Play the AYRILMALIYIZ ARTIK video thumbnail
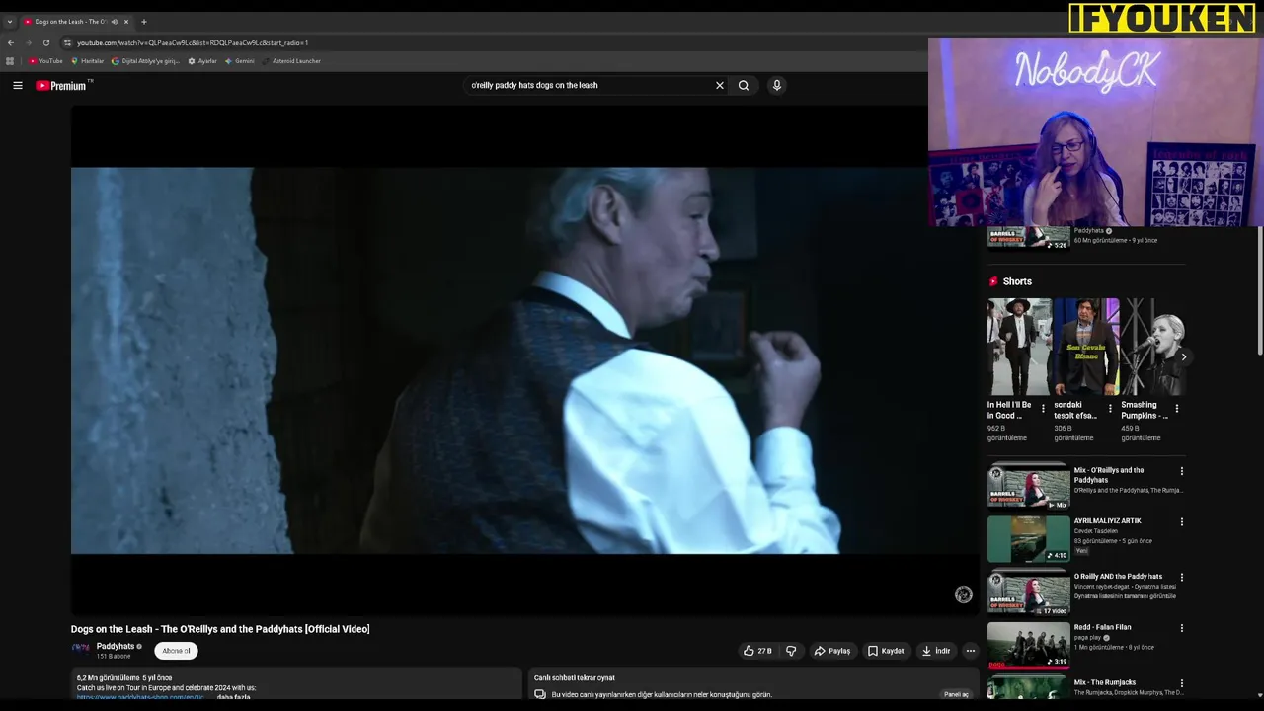The image size is (1264, 711). 1028,539
